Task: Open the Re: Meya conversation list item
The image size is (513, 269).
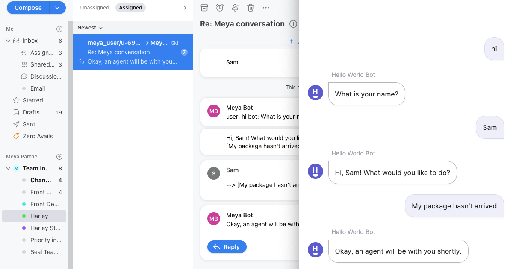Action: [x=133, y=52]
